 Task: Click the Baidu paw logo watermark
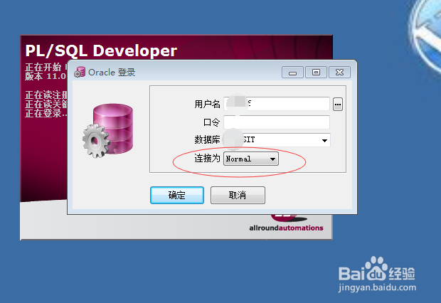pos(376,268)
